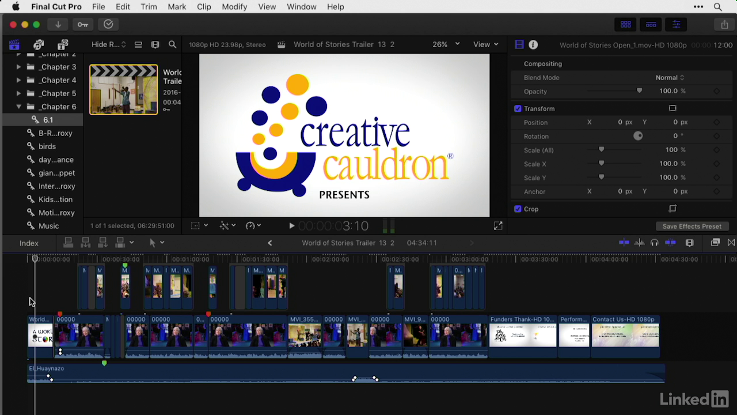
Task: Click the Share export icon
Action: click(x=724, y=24)
